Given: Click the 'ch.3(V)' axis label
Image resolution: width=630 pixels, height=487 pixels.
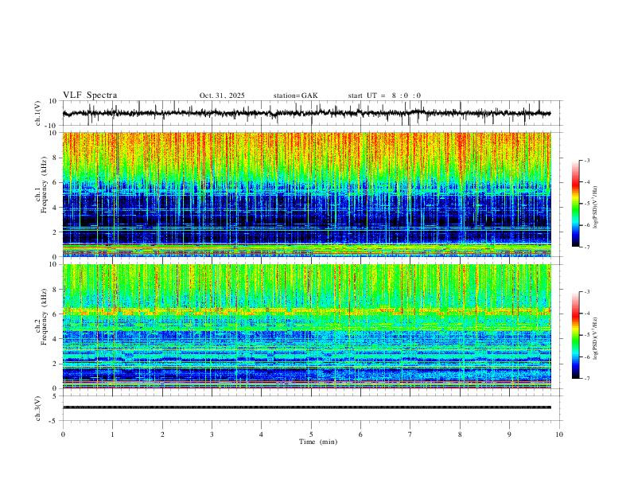Looking at the screenshot, I should pos(38,408).
